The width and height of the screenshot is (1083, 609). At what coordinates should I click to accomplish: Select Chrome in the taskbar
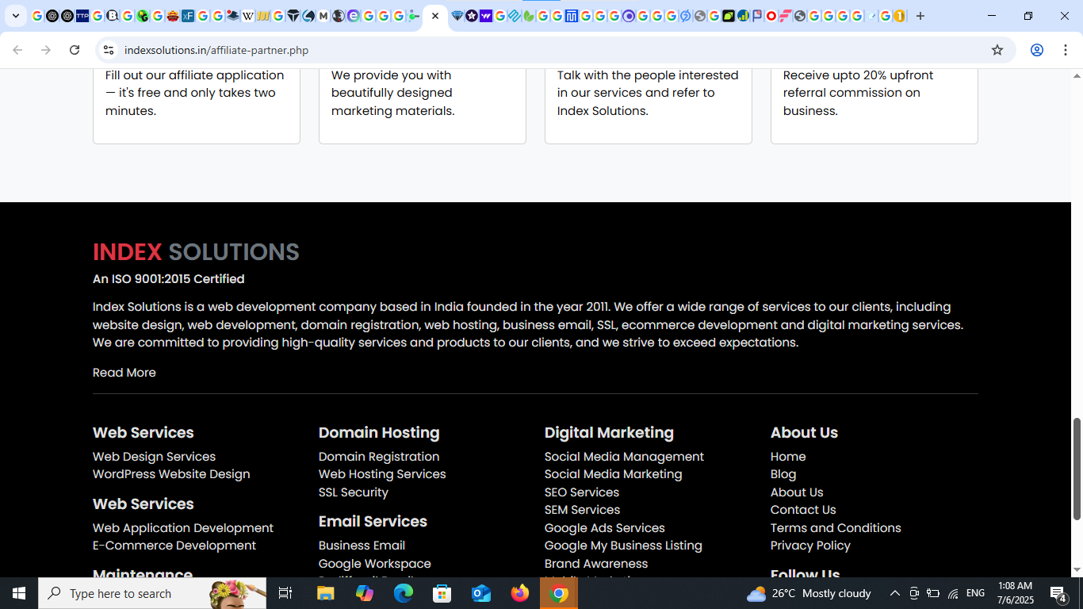(559, 593)
